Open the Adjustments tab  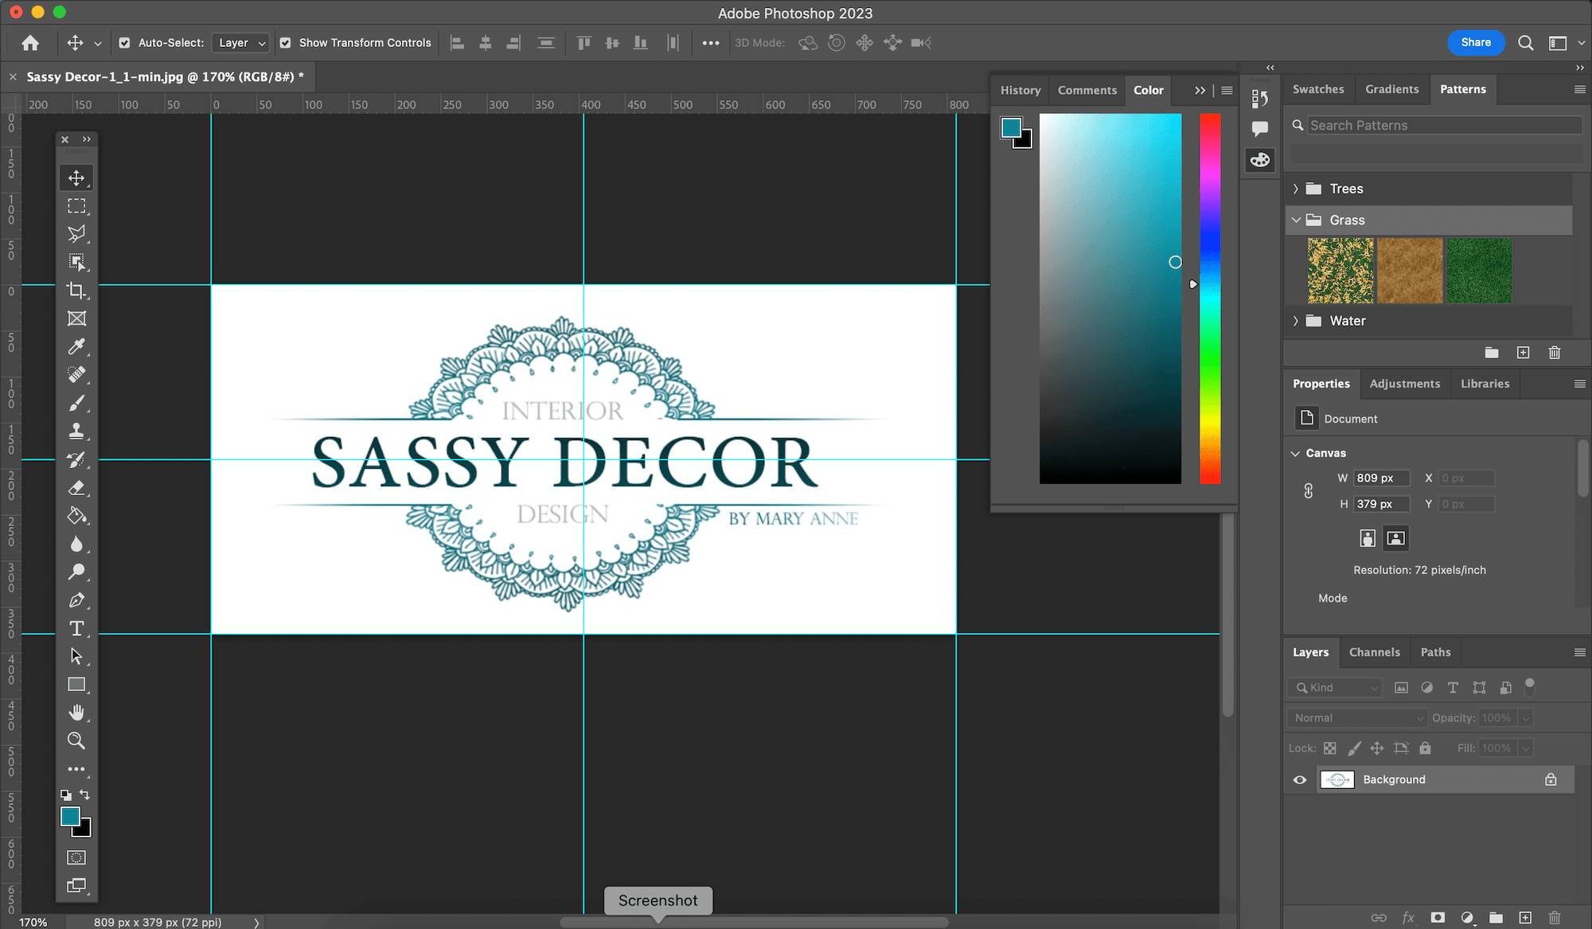[x=1404, y=384]
